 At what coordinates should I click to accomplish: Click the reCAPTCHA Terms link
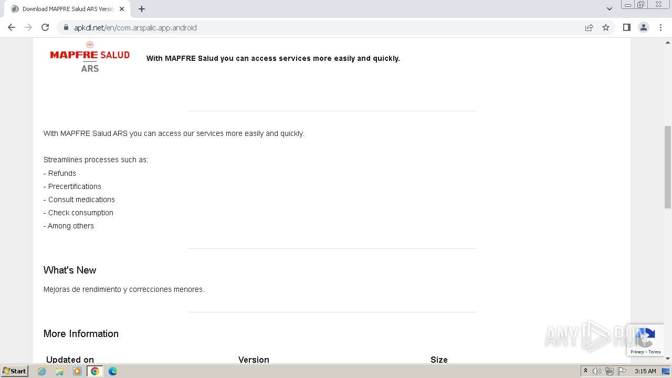pos(654,352)
